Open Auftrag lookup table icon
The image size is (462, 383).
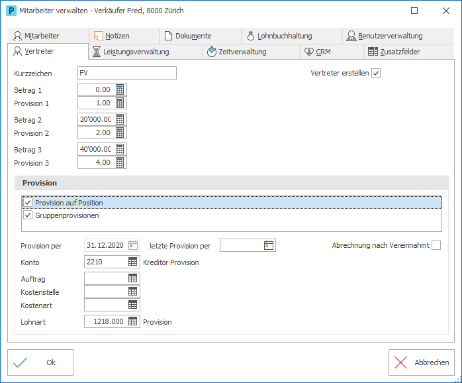(132, 278)
